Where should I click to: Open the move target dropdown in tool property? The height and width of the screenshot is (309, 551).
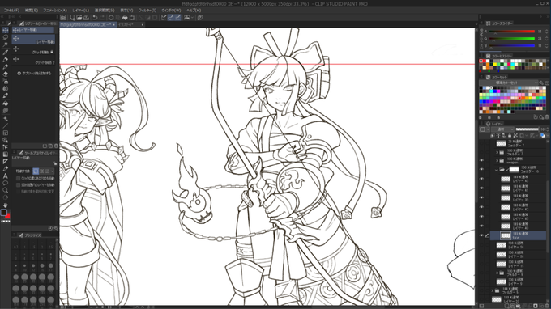(x=52, y=171)
